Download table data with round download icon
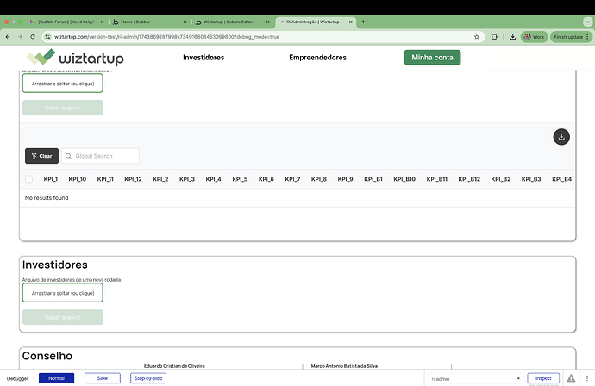Image resolution: width=595 pixels, height=386 pixels. tap(561, 137)
